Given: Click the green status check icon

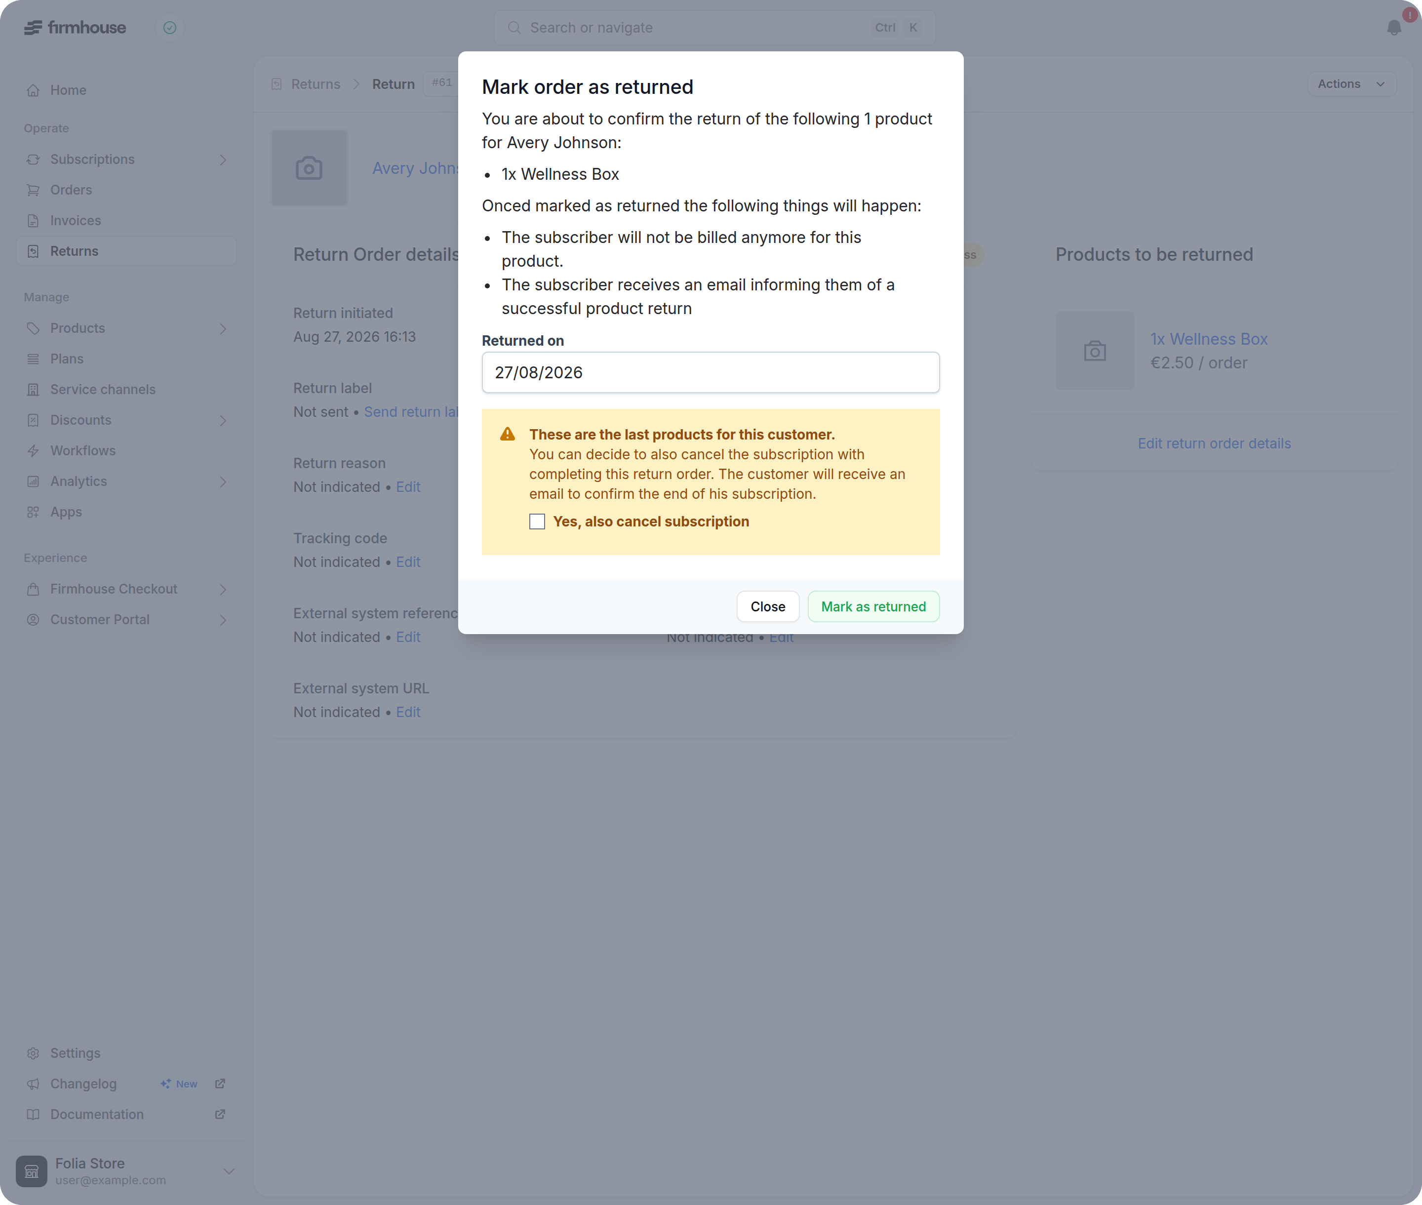Looking at the screenshot, I should (x=170, y=27).
